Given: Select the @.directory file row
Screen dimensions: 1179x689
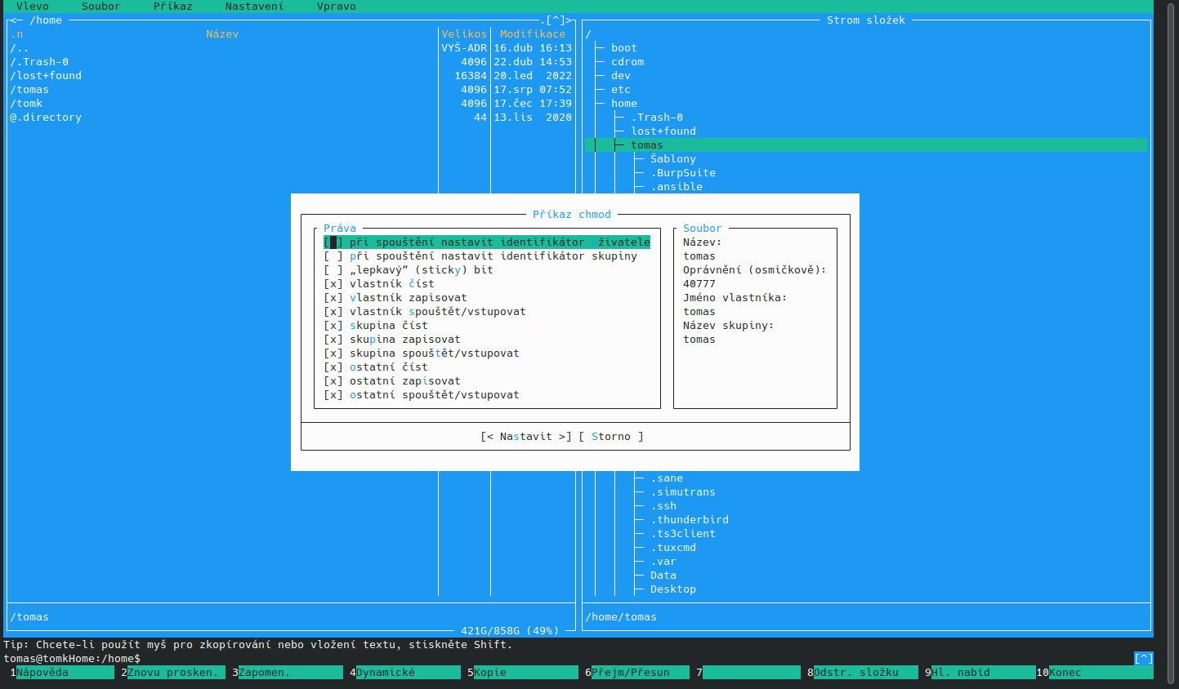Looking at the screenshot, I should [291, 118].
